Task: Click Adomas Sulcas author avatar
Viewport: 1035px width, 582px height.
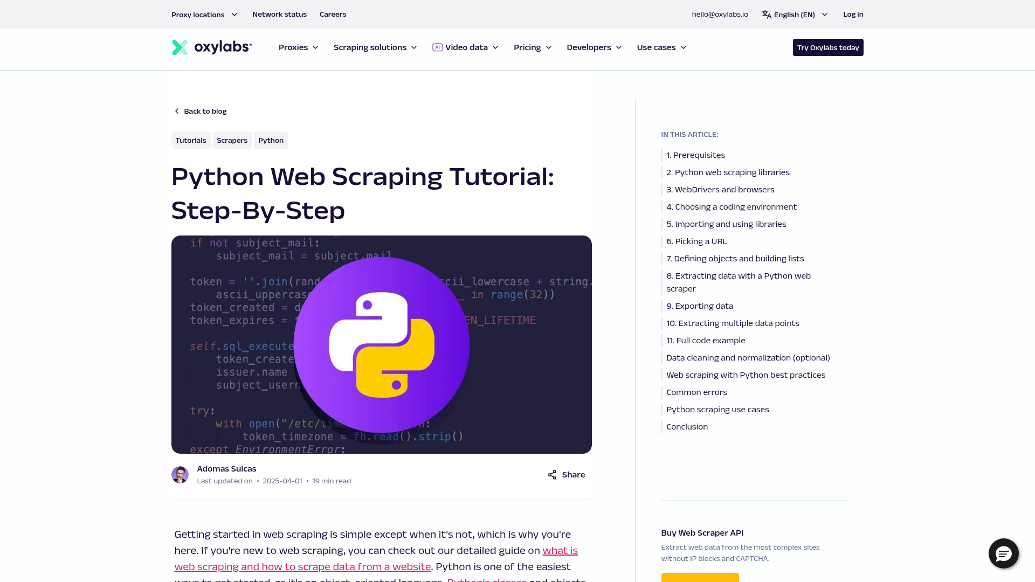Action: pyautogui.click(x=180, y=475)
